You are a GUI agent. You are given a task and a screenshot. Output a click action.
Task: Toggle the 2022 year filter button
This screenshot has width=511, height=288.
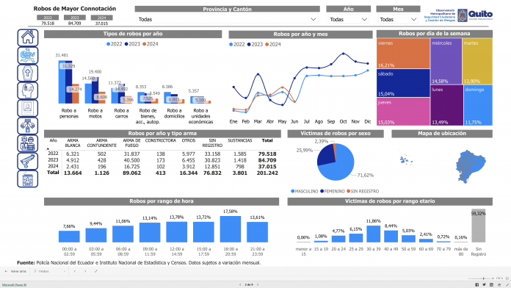(48, 18)
